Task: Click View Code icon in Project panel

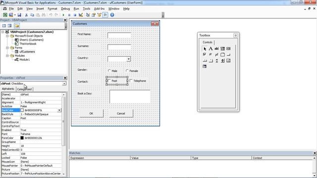Action: tap(4, 26)
